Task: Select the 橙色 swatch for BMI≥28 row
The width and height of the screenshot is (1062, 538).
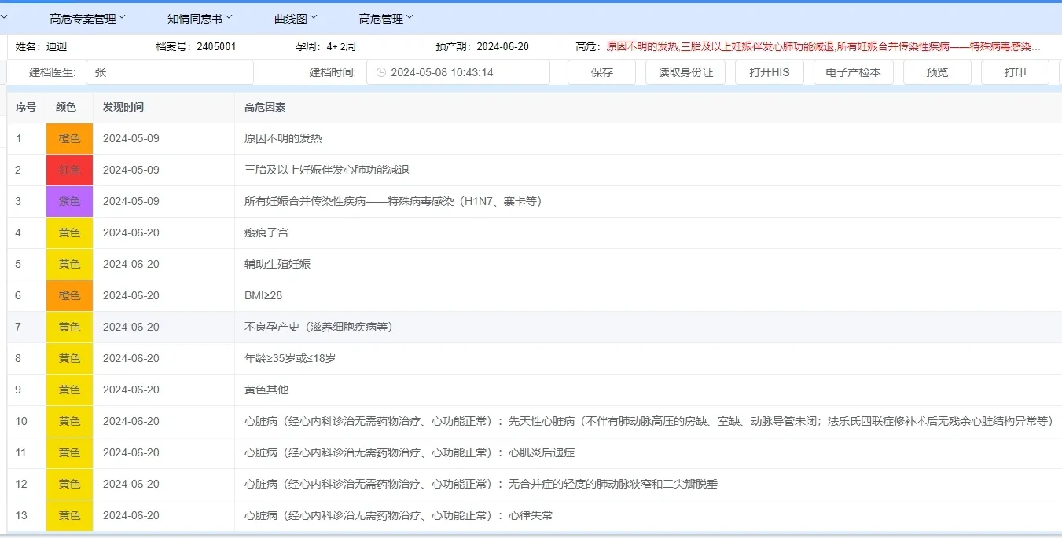Action: point(70,295)
